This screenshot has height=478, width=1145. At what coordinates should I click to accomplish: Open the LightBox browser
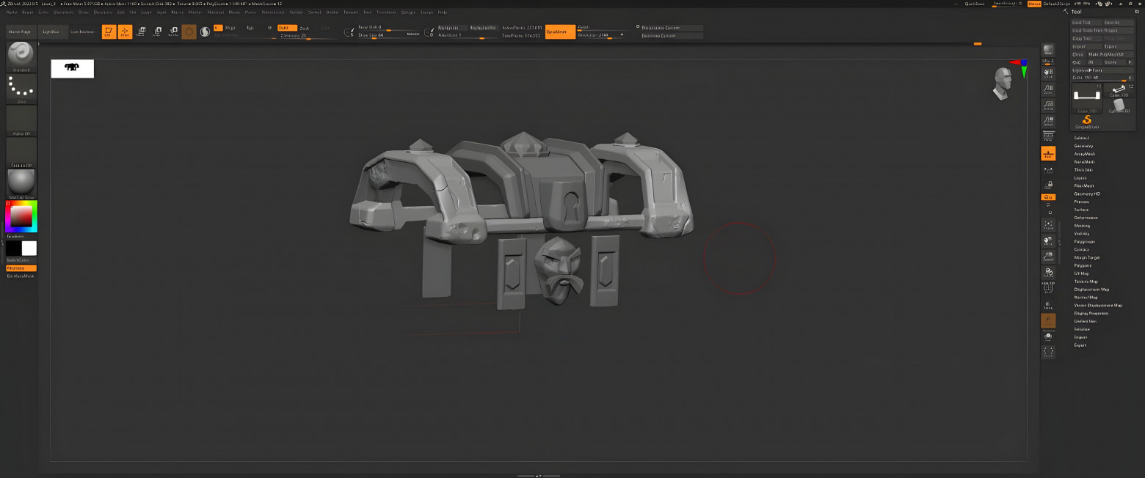point(51,31)
